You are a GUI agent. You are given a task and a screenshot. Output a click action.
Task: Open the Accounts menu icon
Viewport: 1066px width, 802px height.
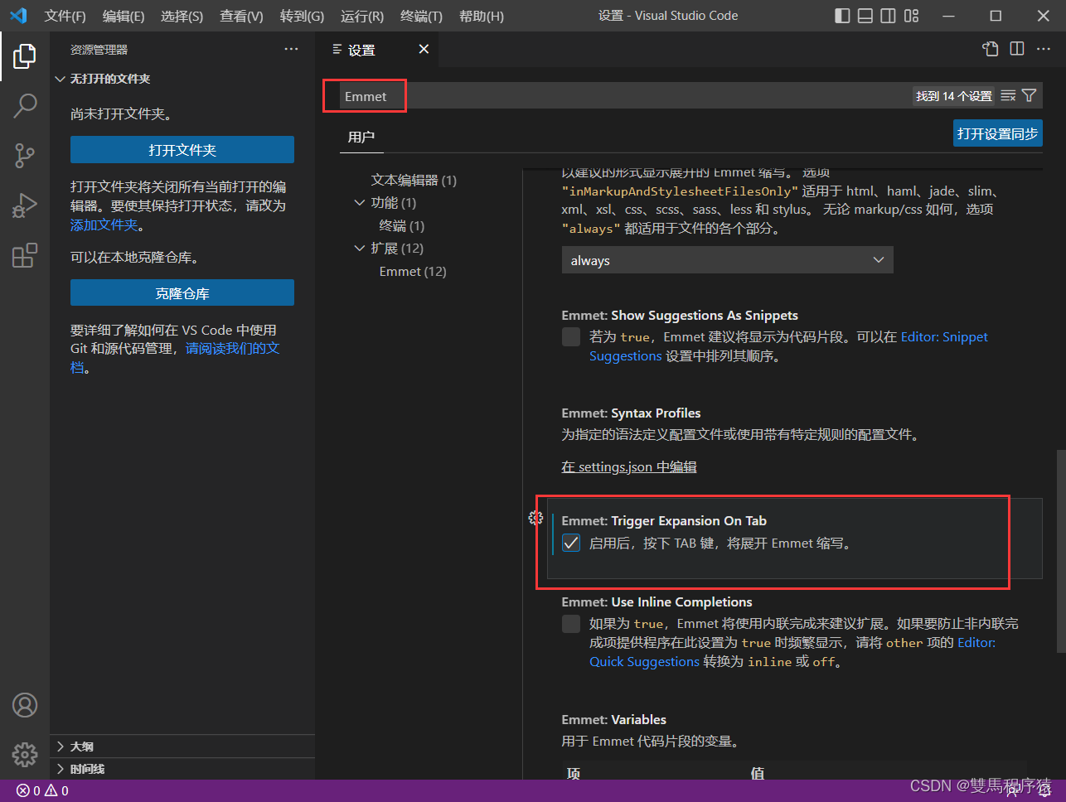click(25, 705)
